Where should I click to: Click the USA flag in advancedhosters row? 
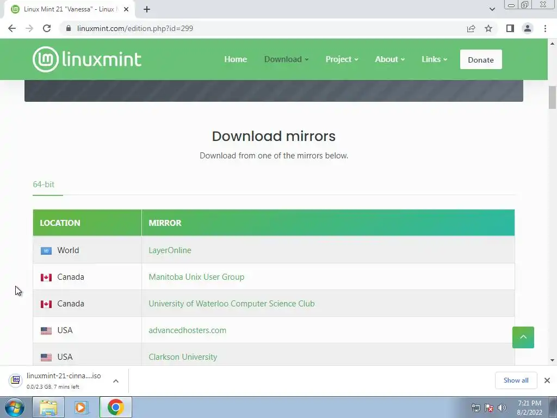pyautogui.click(x=46, y=330)
